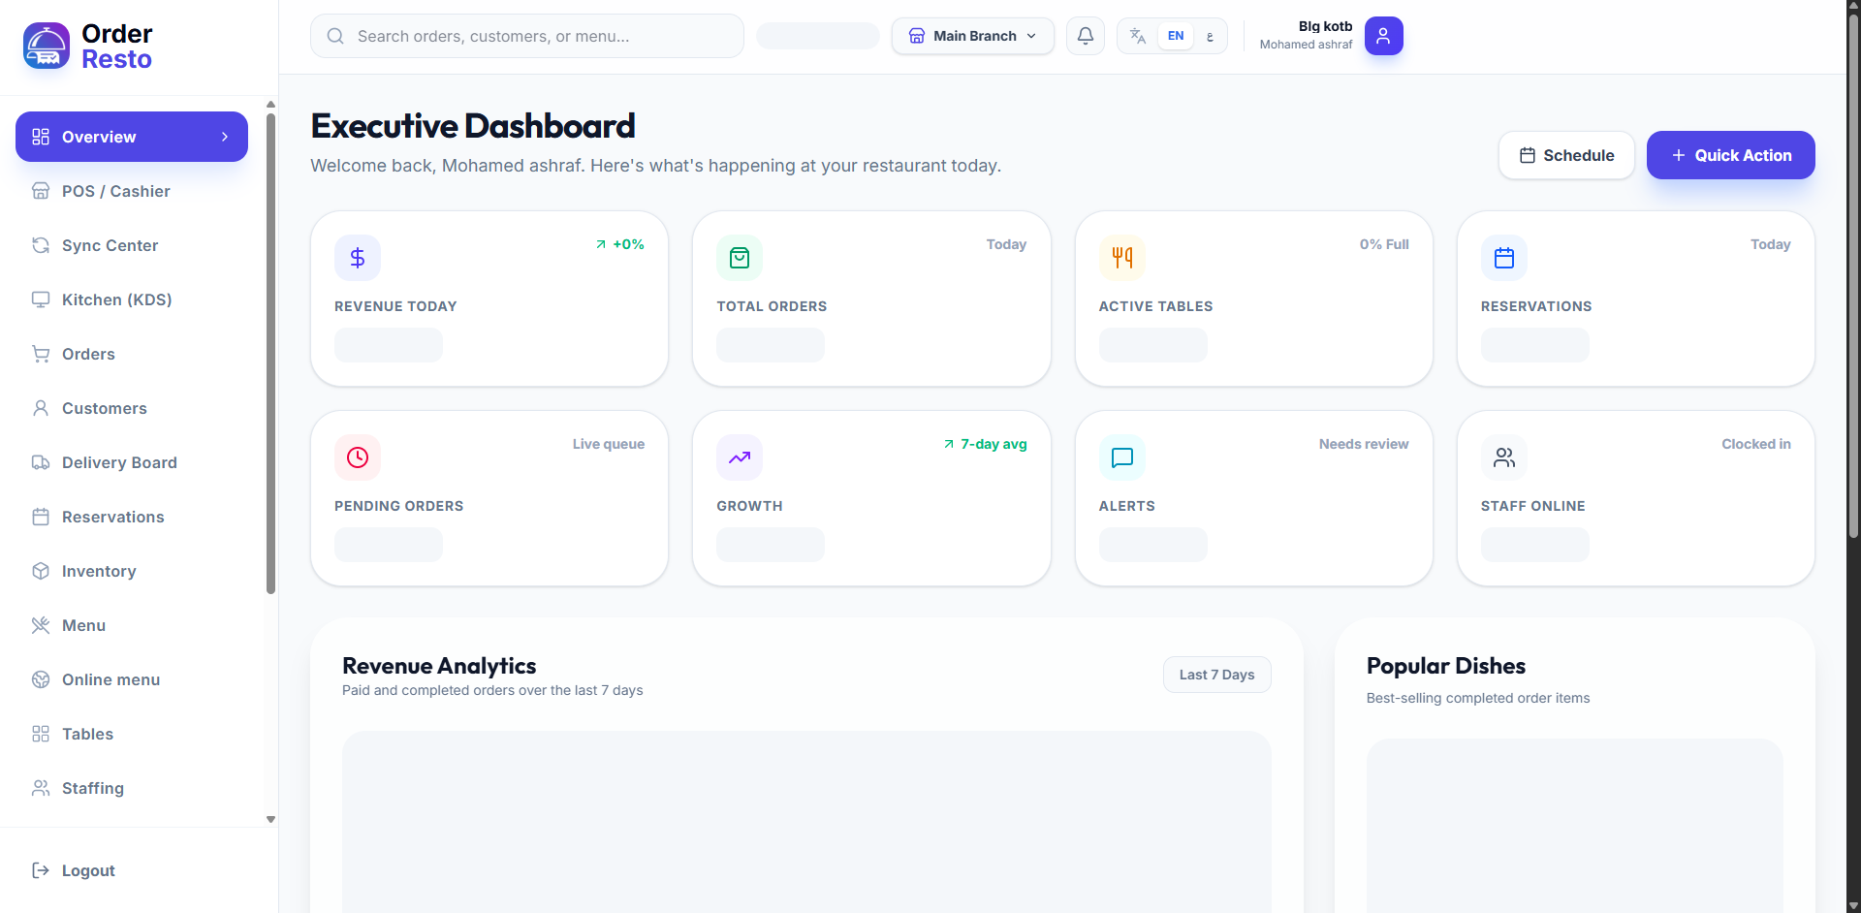
Task: Click the Staffing people icon in sidebar
Action: (x=41, y=788)
